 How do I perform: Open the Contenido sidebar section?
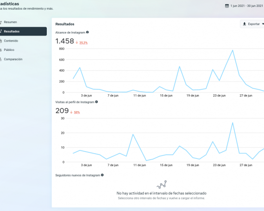click(x=11, y=41)
